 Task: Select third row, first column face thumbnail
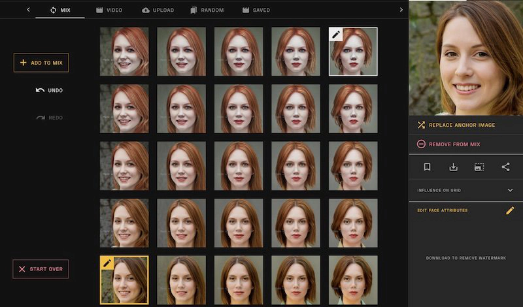click(124, 166)
